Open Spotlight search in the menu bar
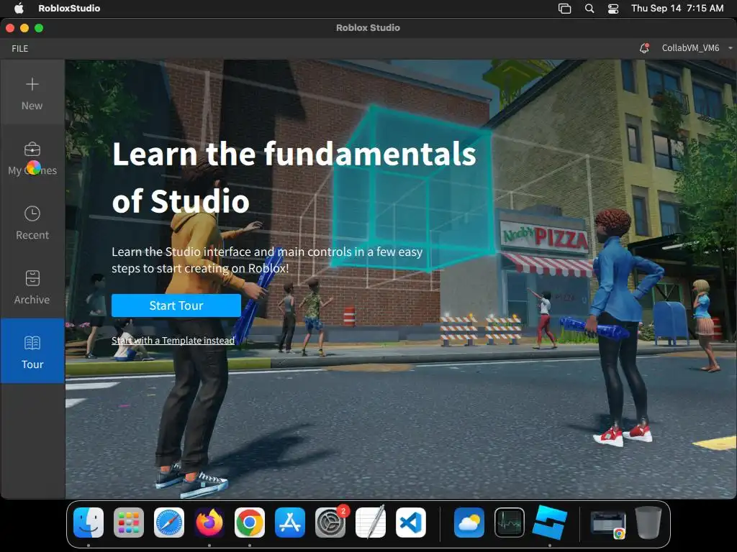Viewport: 737px width, 552px height. pos(589,9)
